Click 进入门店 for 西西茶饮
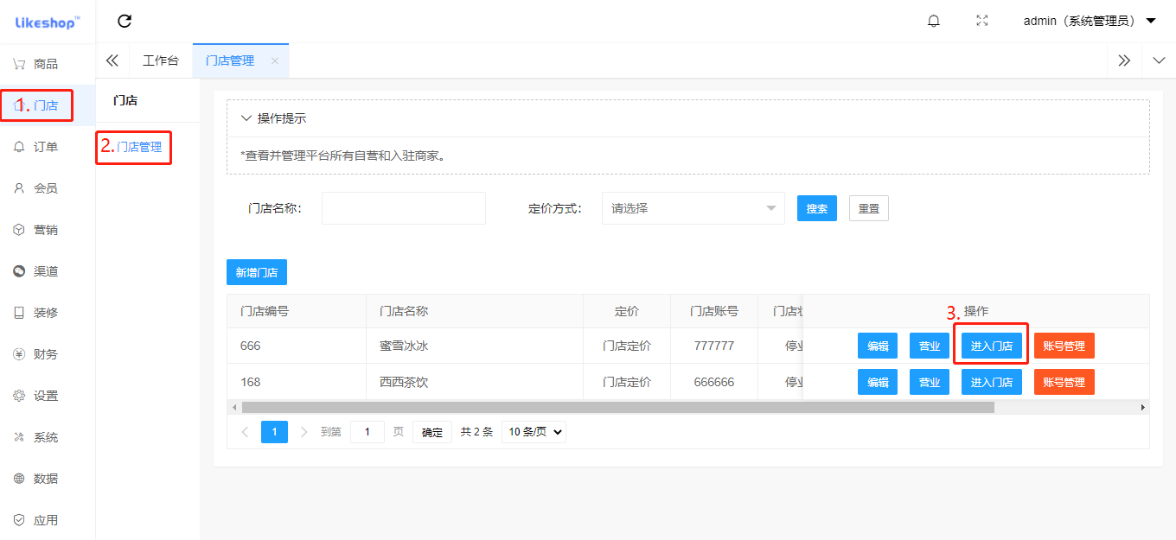The width and height of the screenshot is (1176, 540). pos(992,382)
